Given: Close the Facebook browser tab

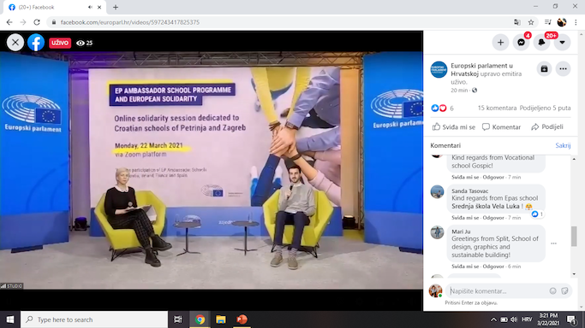Looking at the screenshot, I should coord(99,7).
